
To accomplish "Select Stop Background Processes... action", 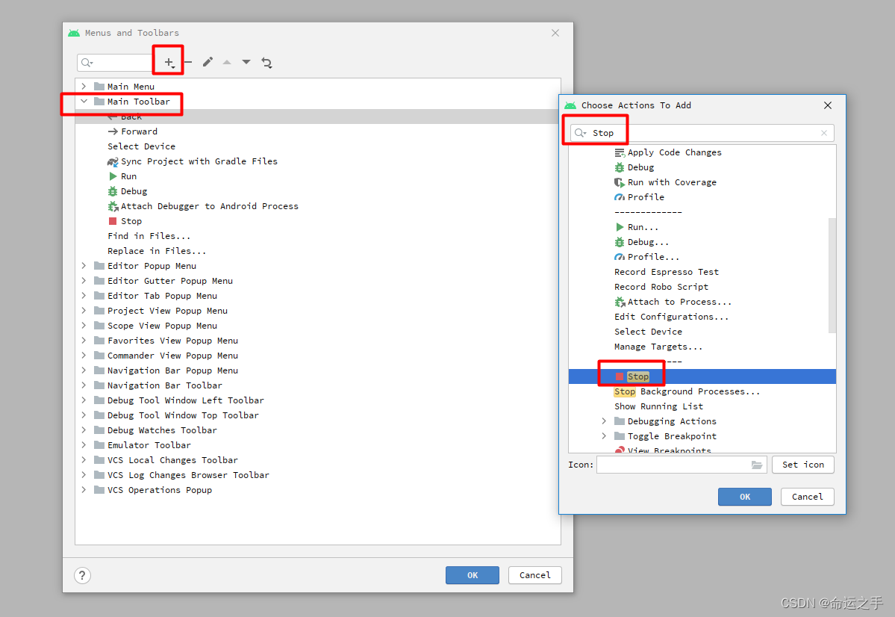I will [x=687, y=391].
